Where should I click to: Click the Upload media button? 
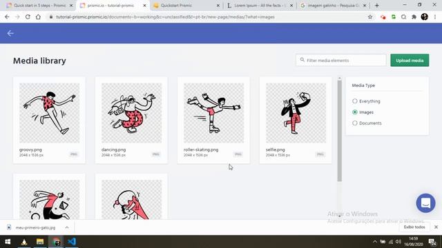410,61
